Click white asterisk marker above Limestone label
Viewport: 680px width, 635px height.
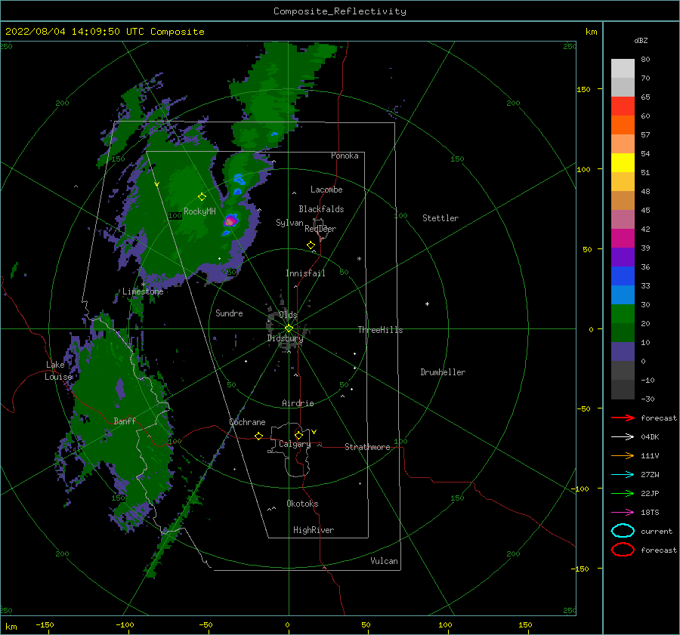(143, 285)
